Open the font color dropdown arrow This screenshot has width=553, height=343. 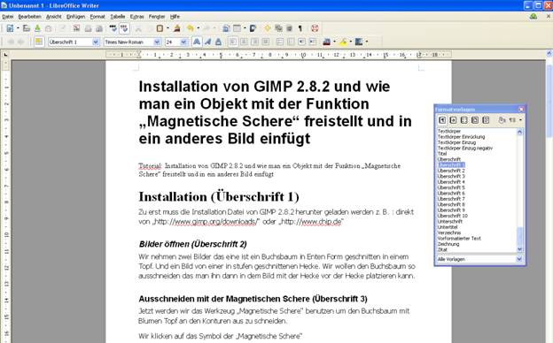point(334,42)
